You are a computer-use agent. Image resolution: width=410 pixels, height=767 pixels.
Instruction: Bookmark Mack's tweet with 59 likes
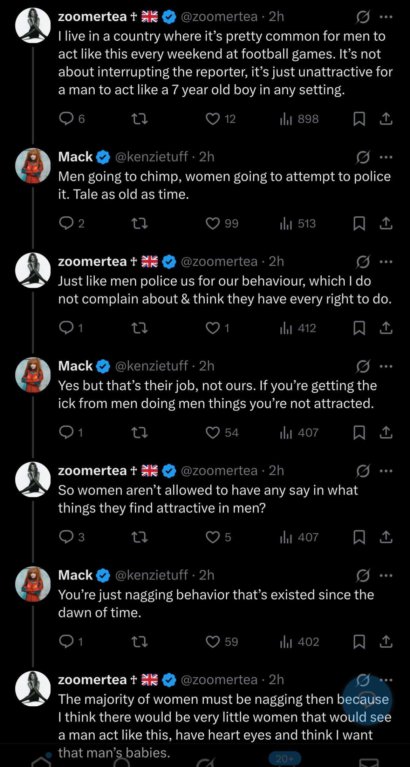tap(359, 642)
